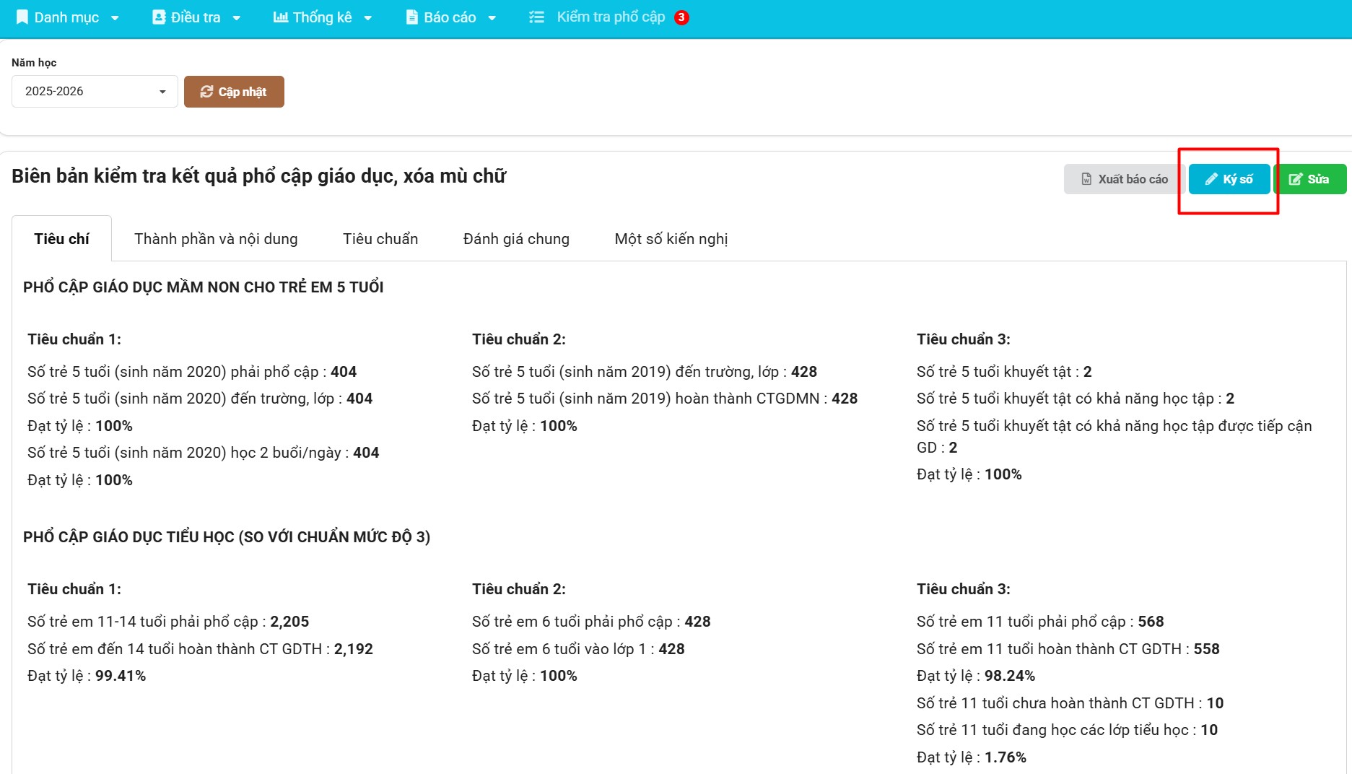1352x774 pixels.
Task: Click the pen icon on Ký số
Action: (x=1211, y=179)
